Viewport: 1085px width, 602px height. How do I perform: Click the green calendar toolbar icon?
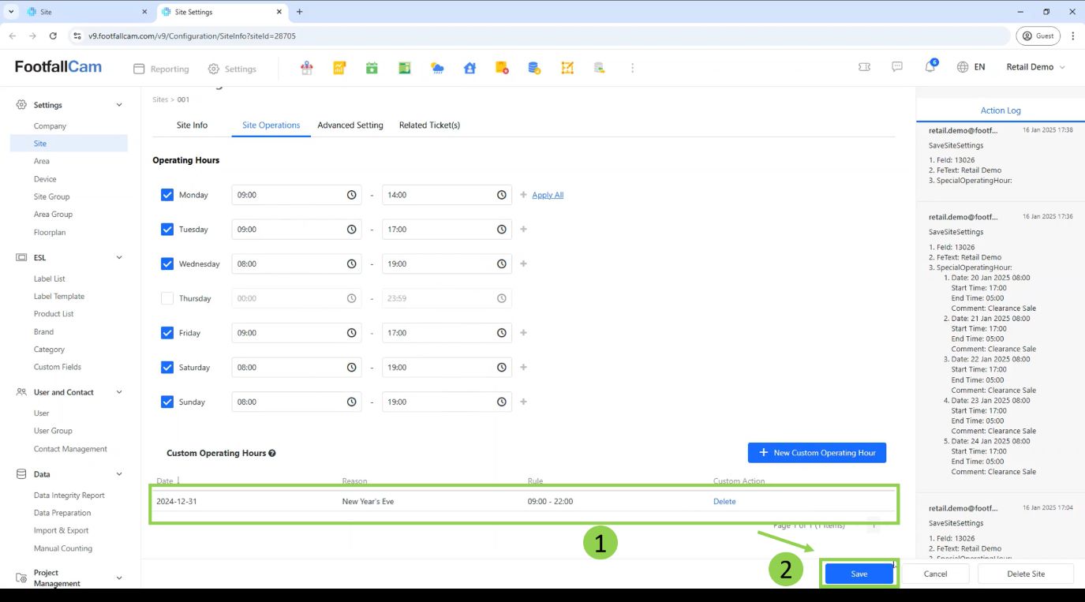pyautogui.click(x=372, y=69)
